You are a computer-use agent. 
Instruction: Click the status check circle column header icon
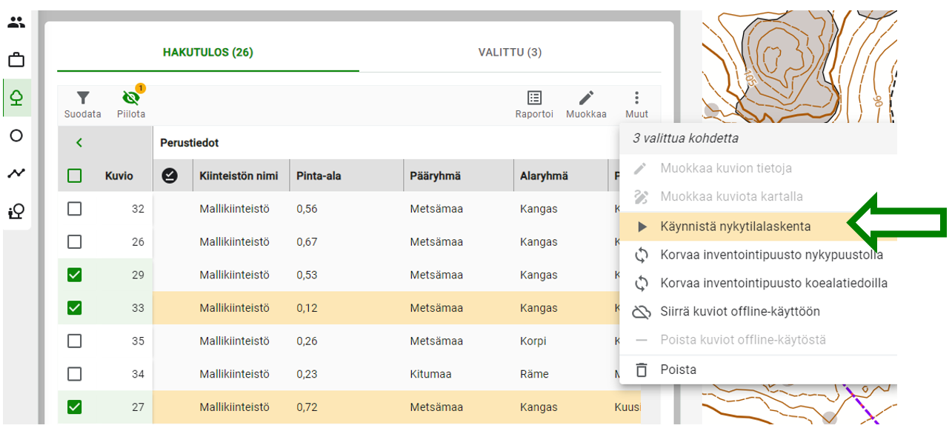170,176
